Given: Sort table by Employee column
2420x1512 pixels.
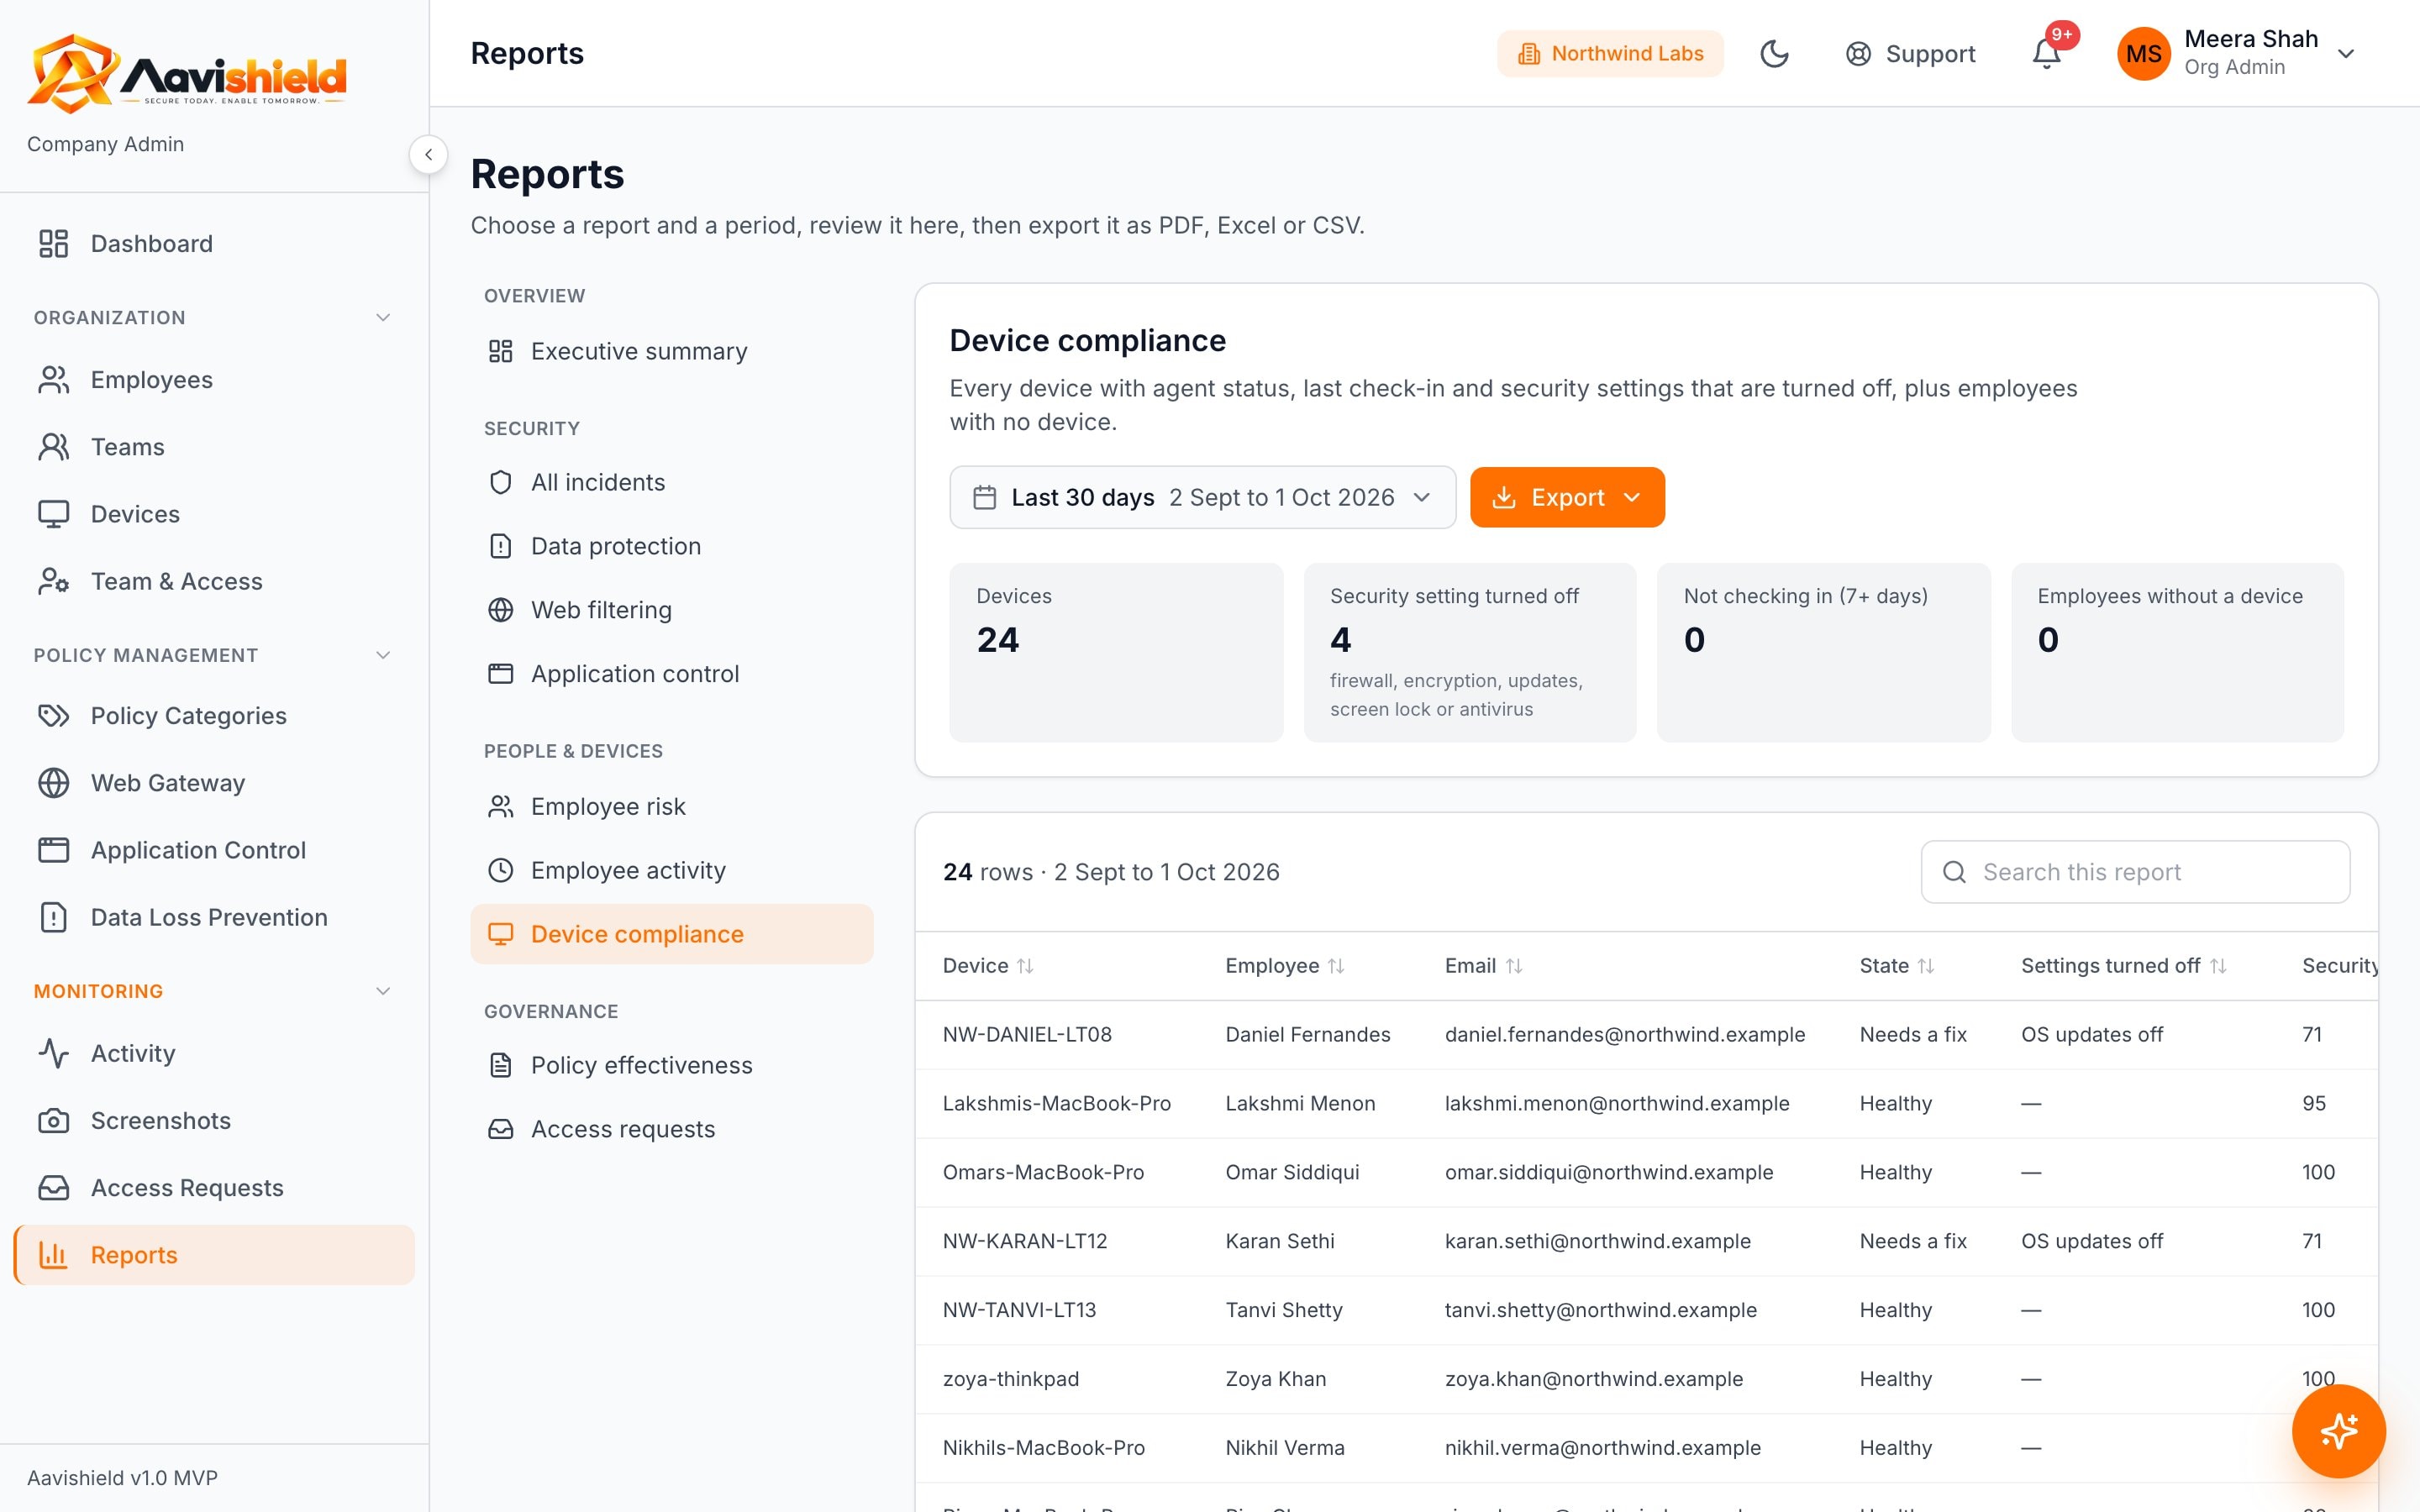Looking at the screenshot, I should coord(1284,966).
